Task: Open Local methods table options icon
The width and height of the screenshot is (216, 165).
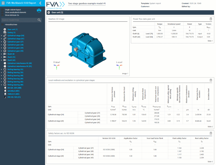Action: (211, 80)
